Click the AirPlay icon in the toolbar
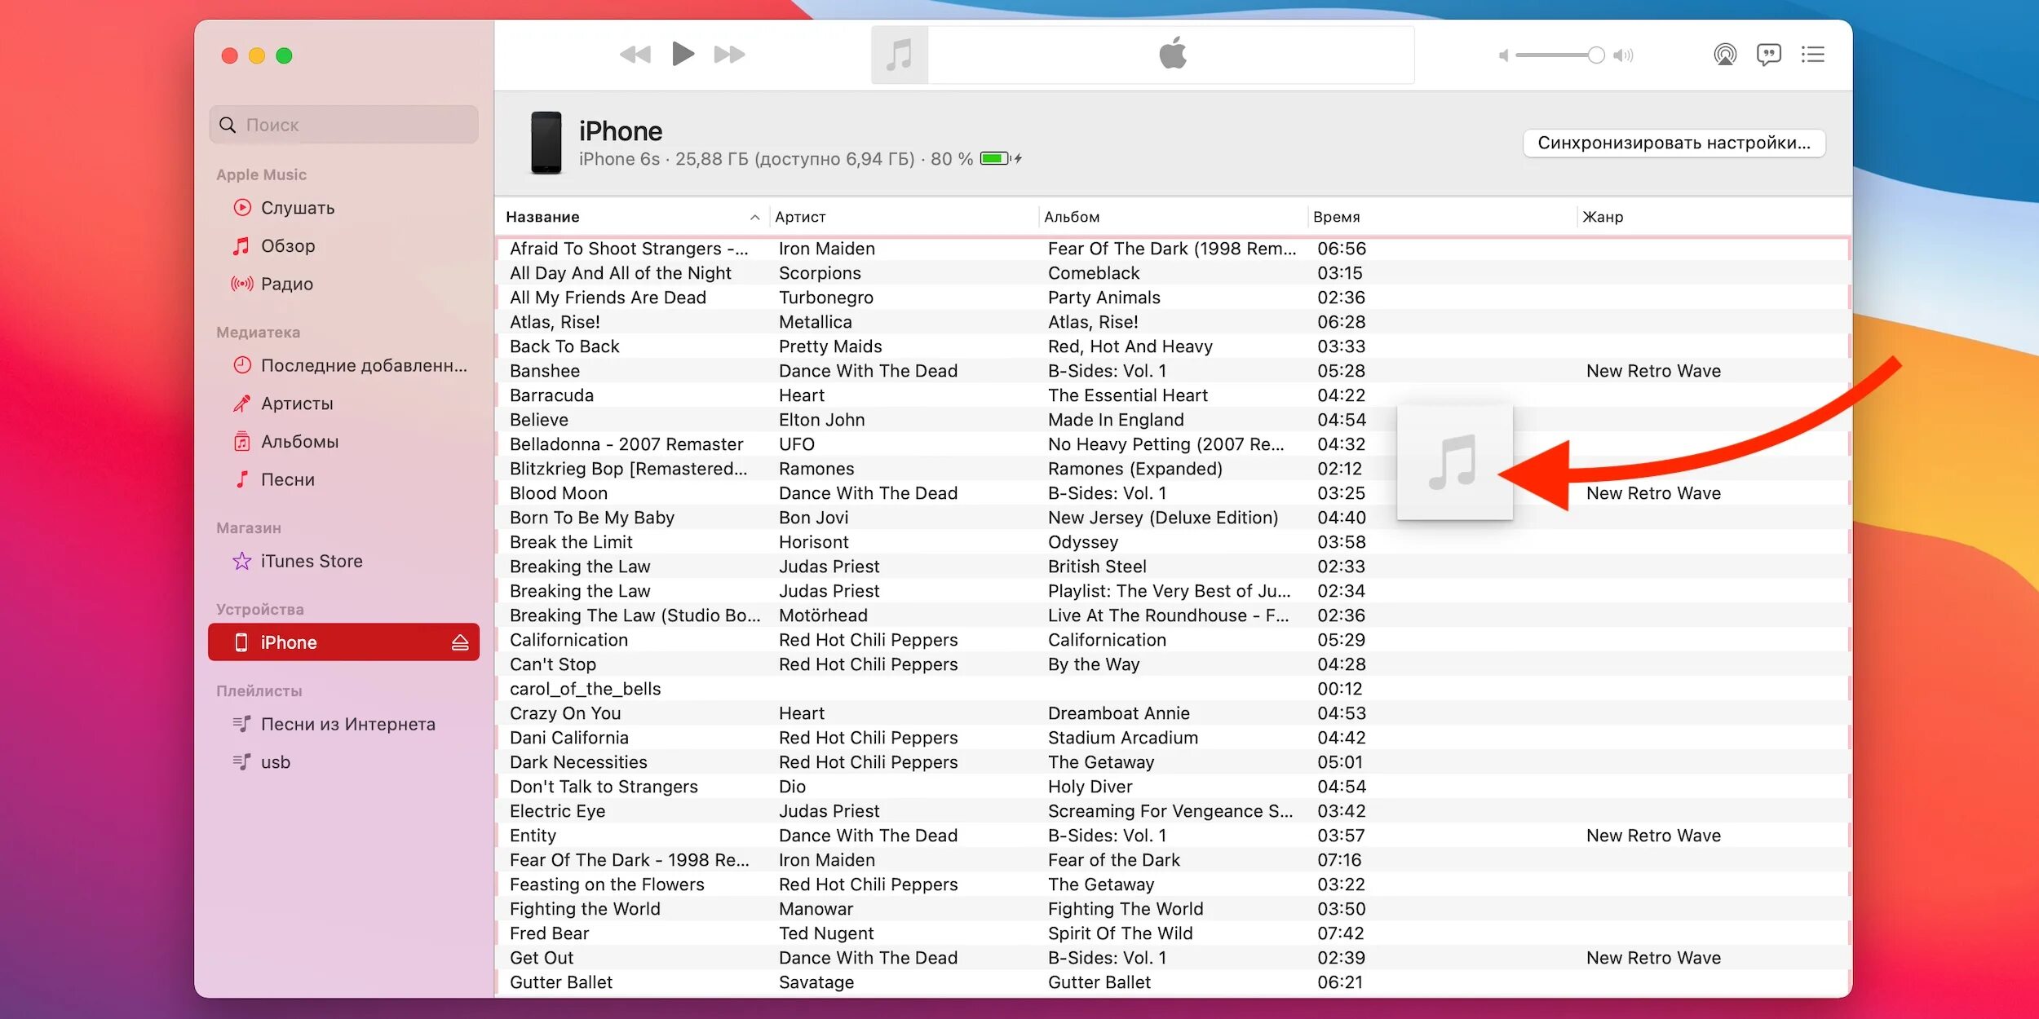2039x1019 pixels. click(x=1724, y=55)
